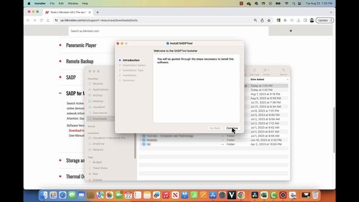Open the Window menu

click(73, 3)
